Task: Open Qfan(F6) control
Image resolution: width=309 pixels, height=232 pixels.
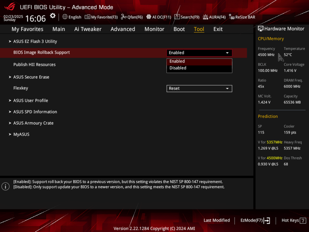Action: [132, 17]
